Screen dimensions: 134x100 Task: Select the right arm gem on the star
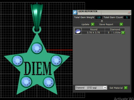(x=56, y=60)
